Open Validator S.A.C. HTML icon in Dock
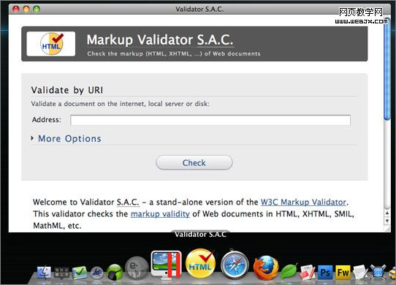The image size is (396, 285). 200,264
